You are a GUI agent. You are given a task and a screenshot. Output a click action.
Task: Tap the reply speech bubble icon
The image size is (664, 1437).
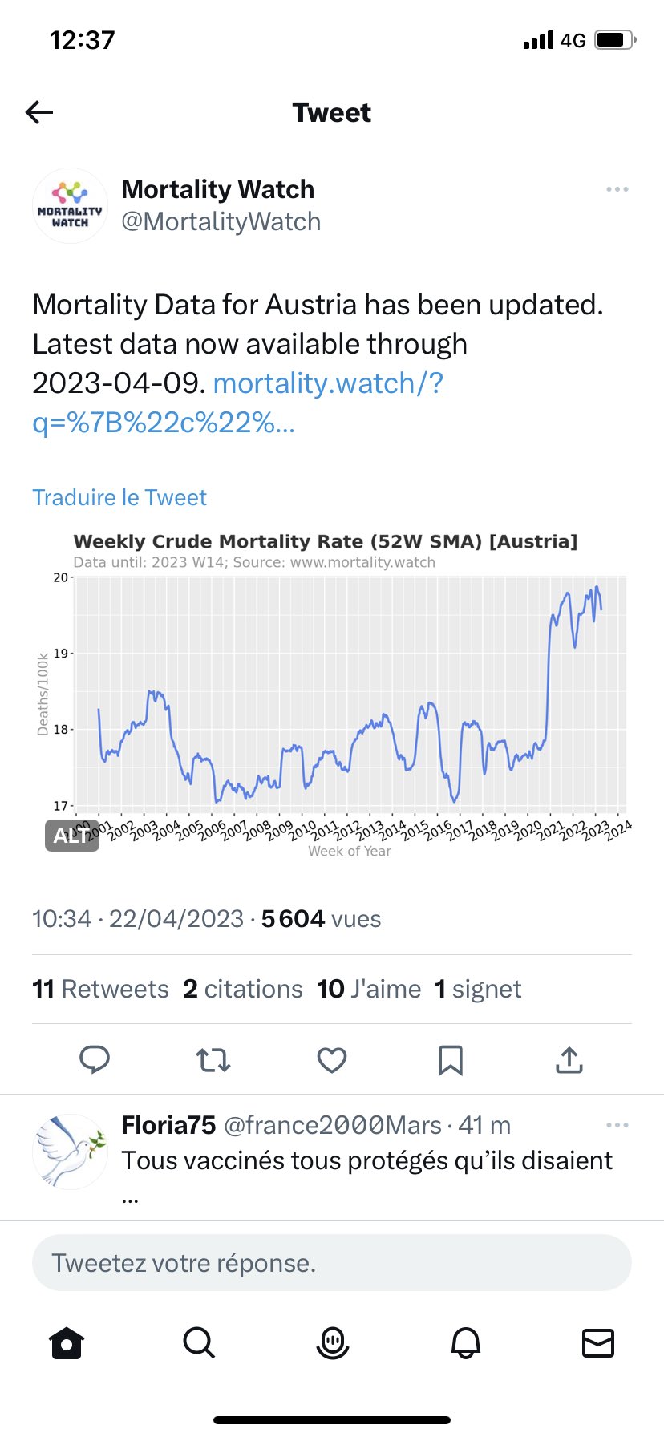[x=95, y=1059]
